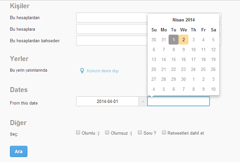This screenshot has width=240, height=162.
Task: Check the Soru ? option
Action: [140, 132]
